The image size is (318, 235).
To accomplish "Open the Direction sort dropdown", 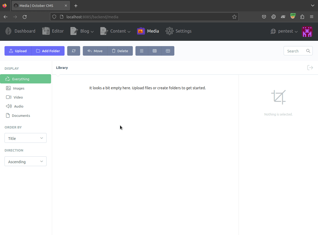I will pyautogui.click(x=25, y=161).
